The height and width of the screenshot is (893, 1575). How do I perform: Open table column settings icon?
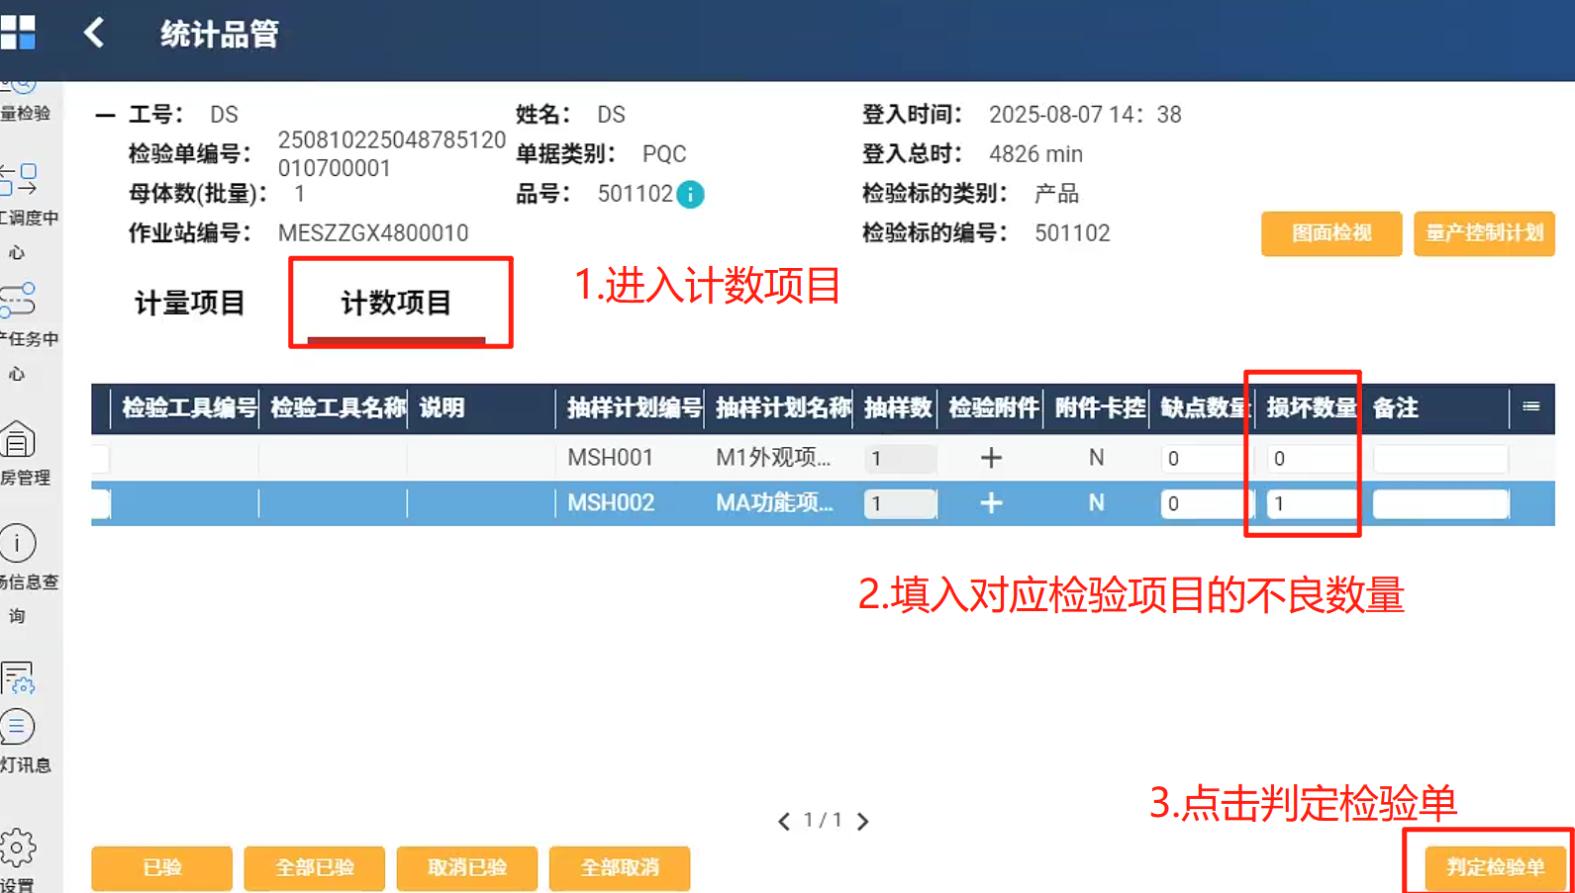pos(1530,406)
